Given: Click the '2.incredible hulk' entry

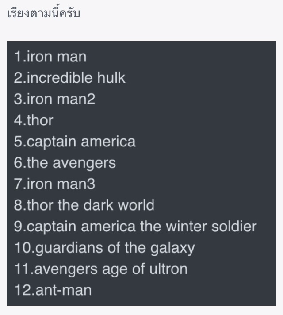Looking at the screenshot, I should [70, 78].
